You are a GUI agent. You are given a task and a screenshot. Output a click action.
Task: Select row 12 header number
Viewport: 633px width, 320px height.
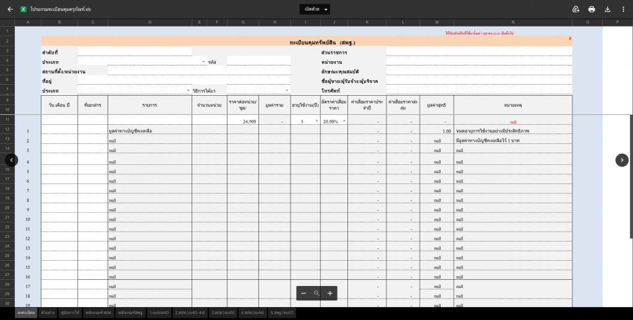(7, 129)
